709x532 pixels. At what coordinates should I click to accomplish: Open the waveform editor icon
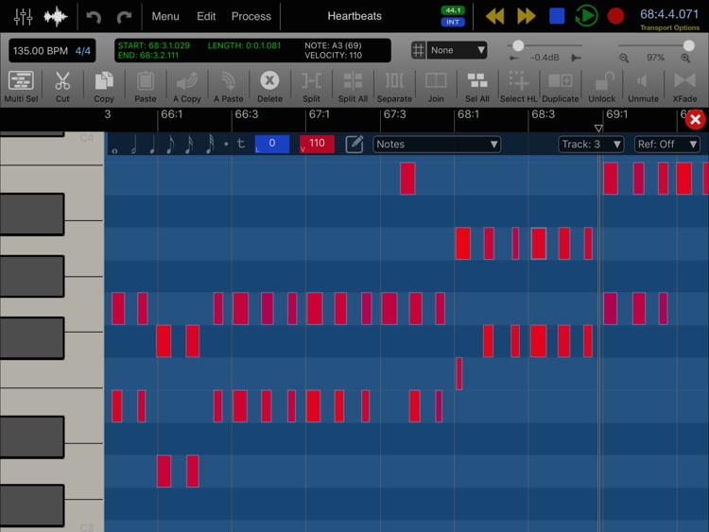(x=56, y=17)
